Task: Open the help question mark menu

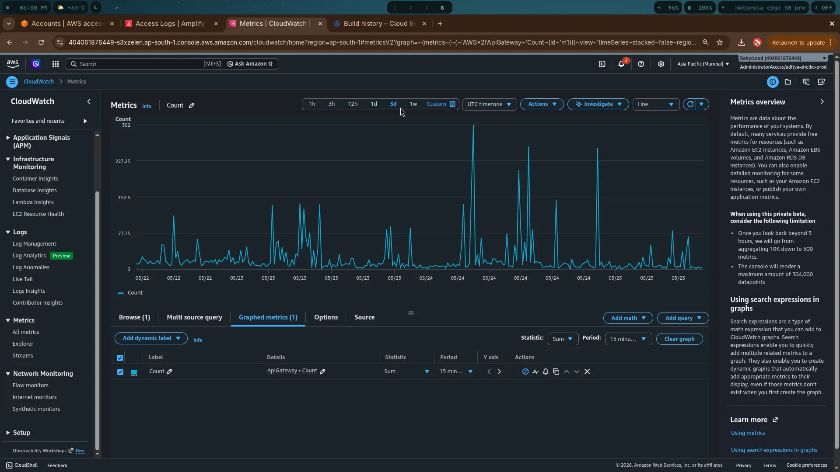Action: click(x=641, y=64)
